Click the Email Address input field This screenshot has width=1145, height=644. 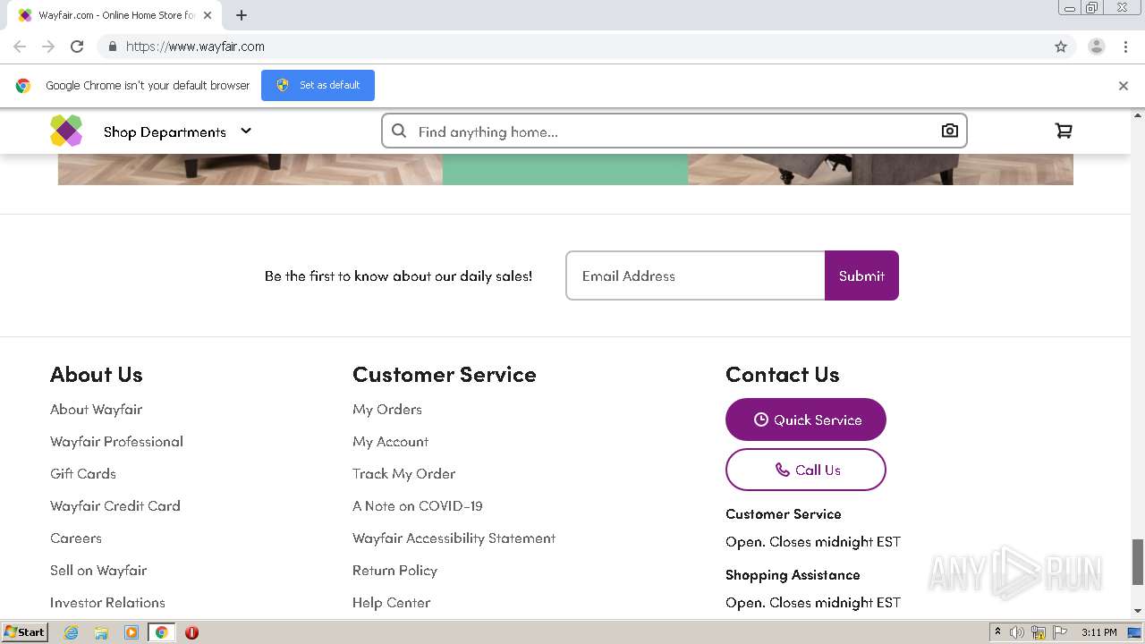click(695, 275)
